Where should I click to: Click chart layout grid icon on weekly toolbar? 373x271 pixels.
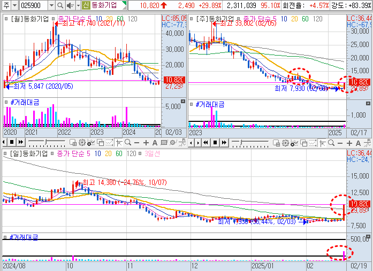[276, 143]
